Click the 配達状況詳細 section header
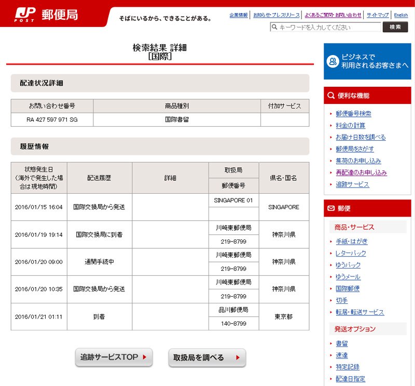The image size is (415, 386). 160,83
